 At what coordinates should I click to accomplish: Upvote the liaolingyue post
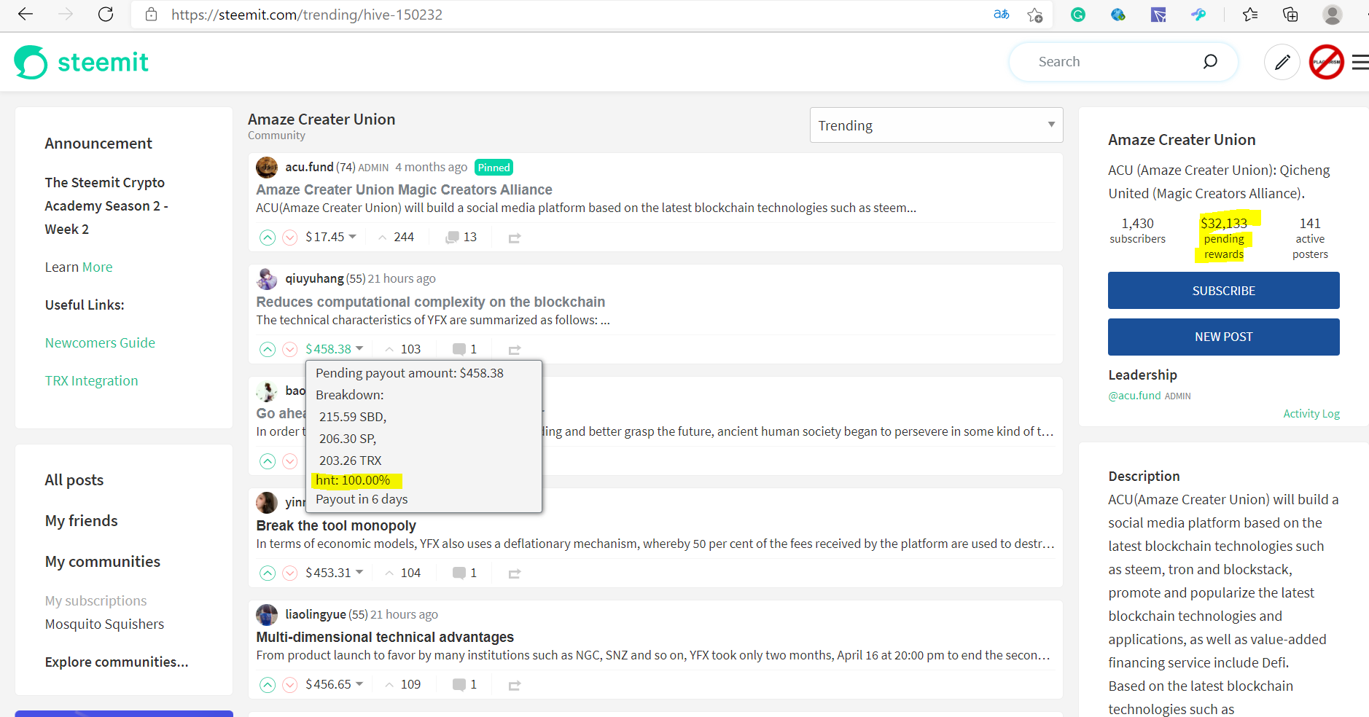pos(268,685)
